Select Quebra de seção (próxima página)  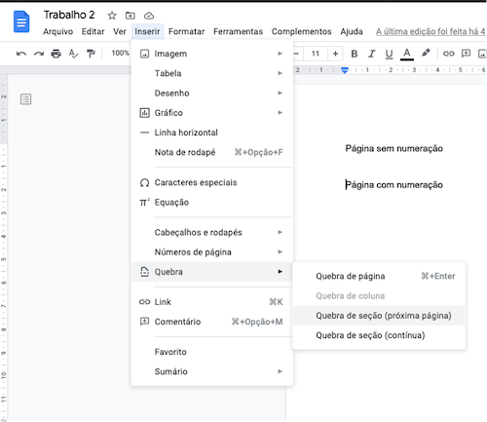379,316
